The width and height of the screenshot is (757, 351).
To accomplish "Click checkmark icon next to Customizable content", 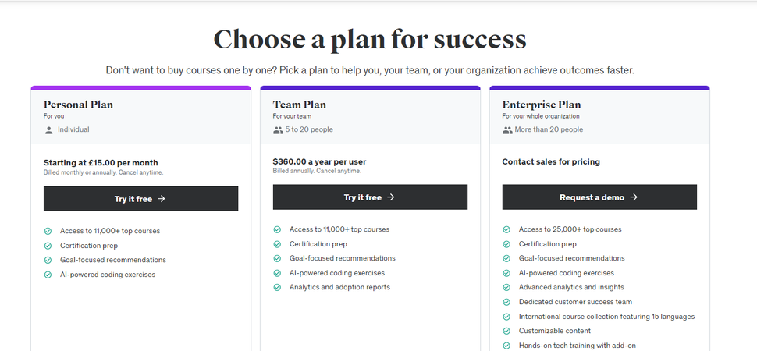I will pos(506,331).
